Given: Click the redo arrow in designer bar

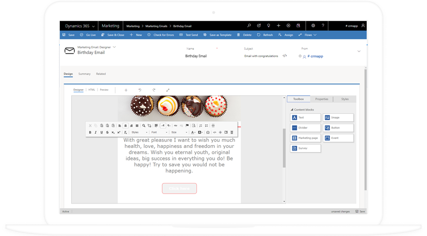Looking at the screenshot, I should click(x=154, y=90).
